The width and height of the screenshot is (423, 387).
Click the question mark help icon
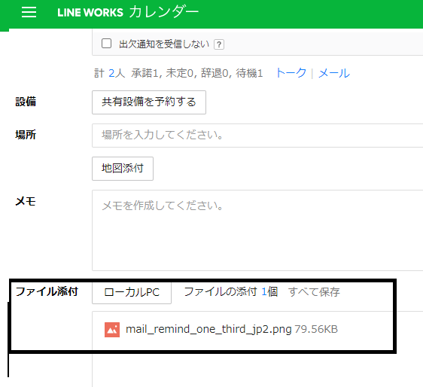click(x=219, y=44)
